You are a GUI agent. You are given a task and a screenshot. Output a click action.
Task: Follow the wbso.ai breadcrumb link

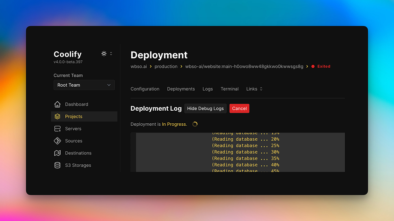click(139, 67)
